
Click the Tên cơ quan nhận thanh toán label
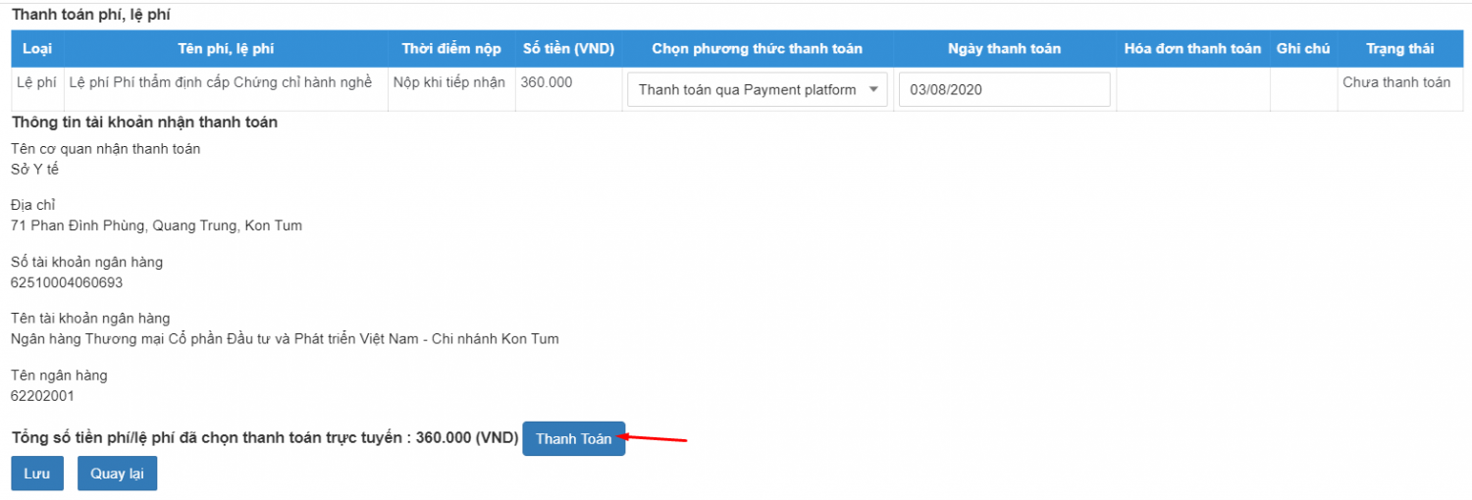point(106,149)
